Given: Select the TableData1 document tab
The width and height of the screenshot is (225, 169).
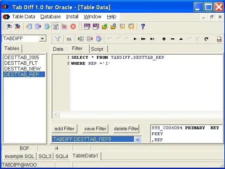Looking at the screenshot, I should pos(85,156).
